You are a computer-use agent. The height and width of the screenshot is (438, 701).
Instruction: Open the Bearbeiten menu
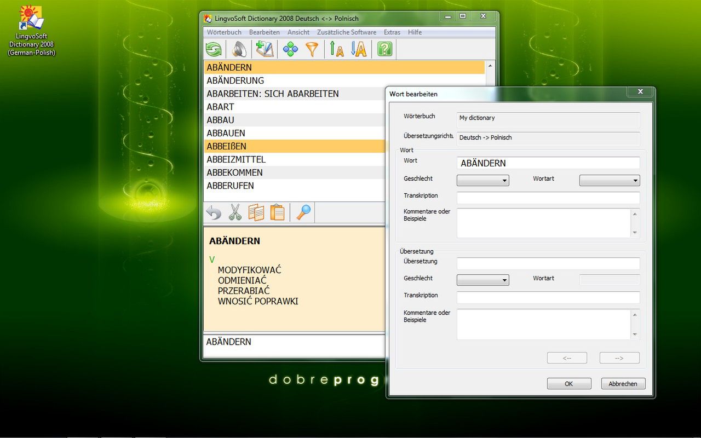[x=265, y=32]
